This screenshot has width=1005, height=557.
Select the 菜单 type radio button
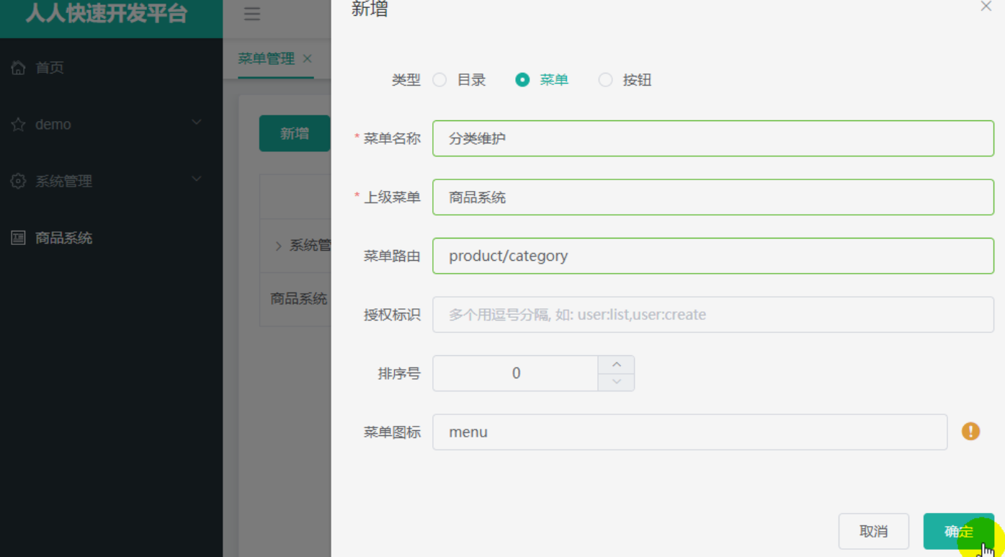pos(522,80)
